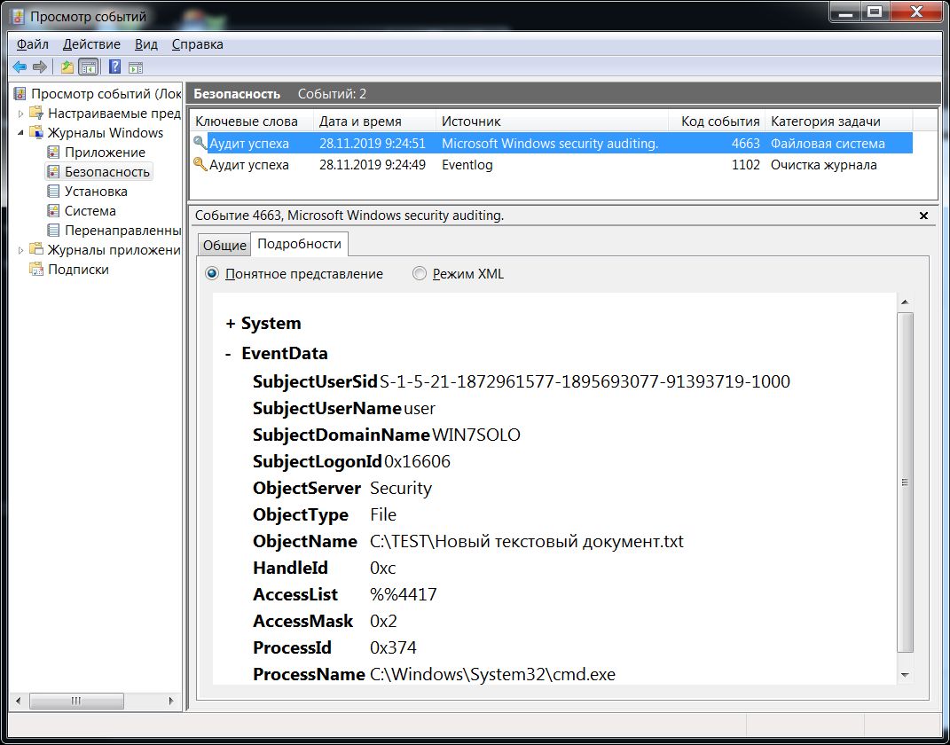The height and width of the screenshot is (745, 950).
Task: Sort by Источник column header
Action: pos(552,122)
